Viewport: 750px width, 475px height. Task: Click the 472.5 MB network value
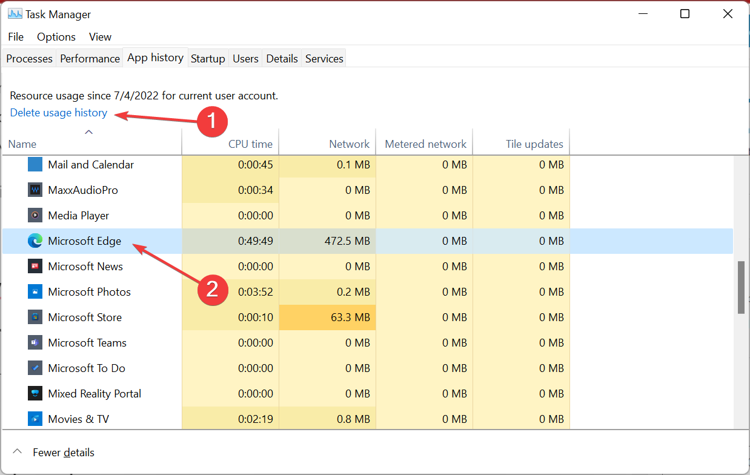click(x=347, y=241)
